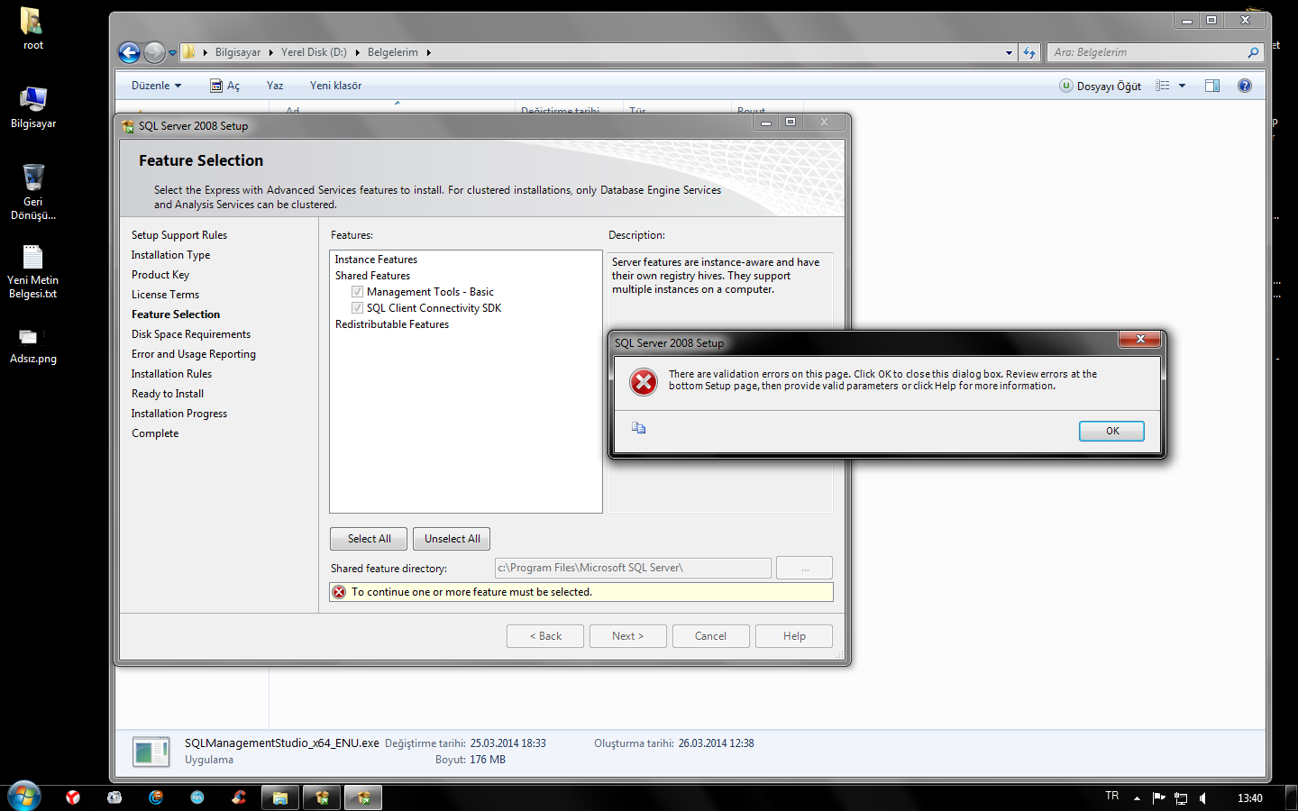Click the Help button in SQL Server Setup

[x=794, y=636]
